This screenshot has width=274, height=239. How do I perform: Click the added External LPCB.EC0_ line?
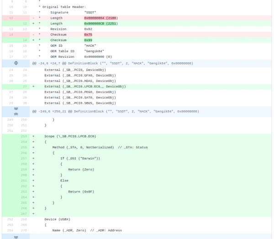coord(85,86)
